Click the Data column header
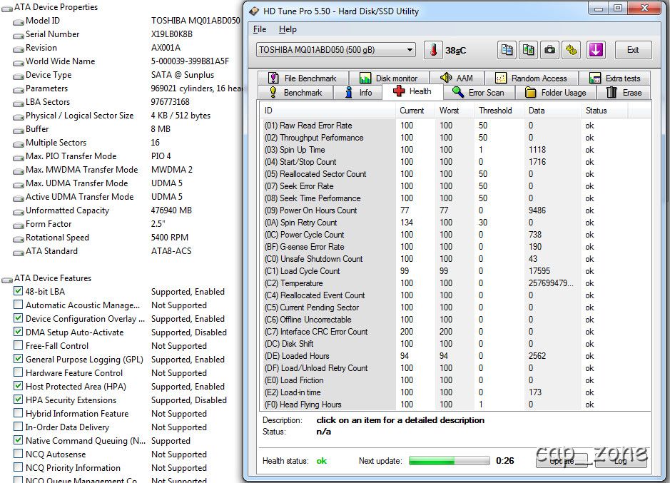The height and width of the screenshot is (483, 670). click(x=552, y=111)
